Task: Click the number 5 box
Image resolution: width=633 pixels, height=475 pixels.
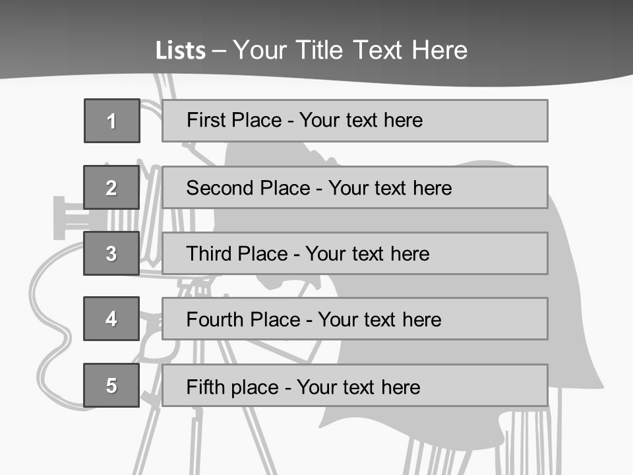Action: tap(111, 385)
